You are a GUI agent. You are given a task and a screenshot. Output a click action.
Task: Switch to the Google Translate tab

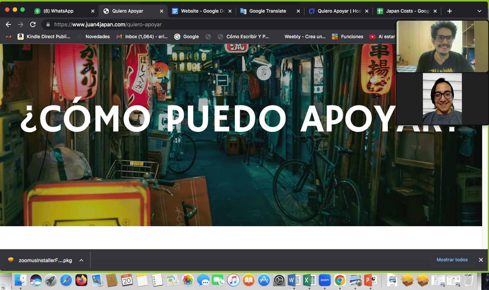coord(267,11)
